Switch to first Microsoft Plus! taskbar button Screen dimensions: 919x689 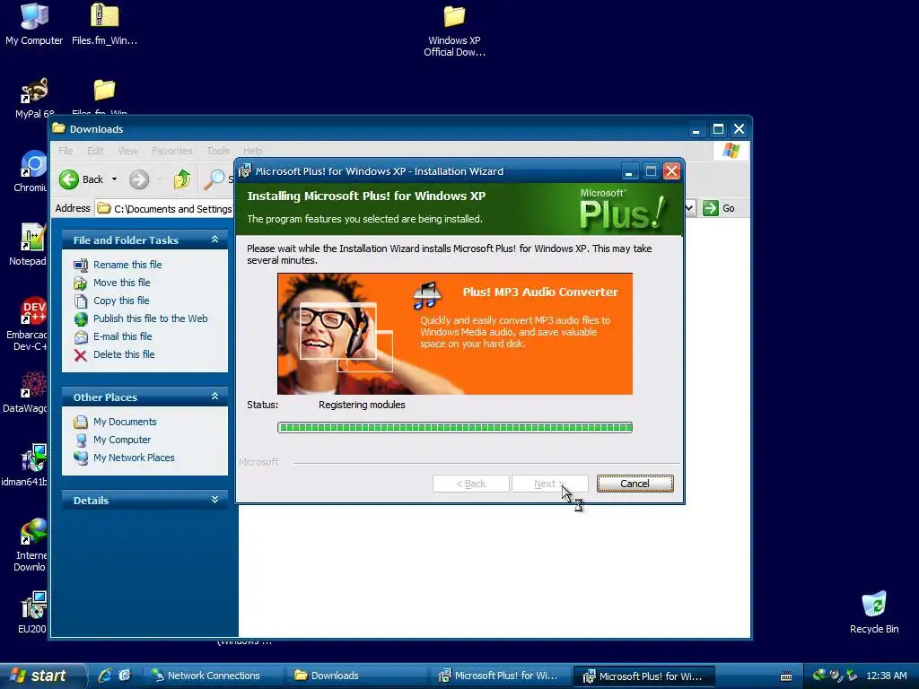click(x=500, y=676)
